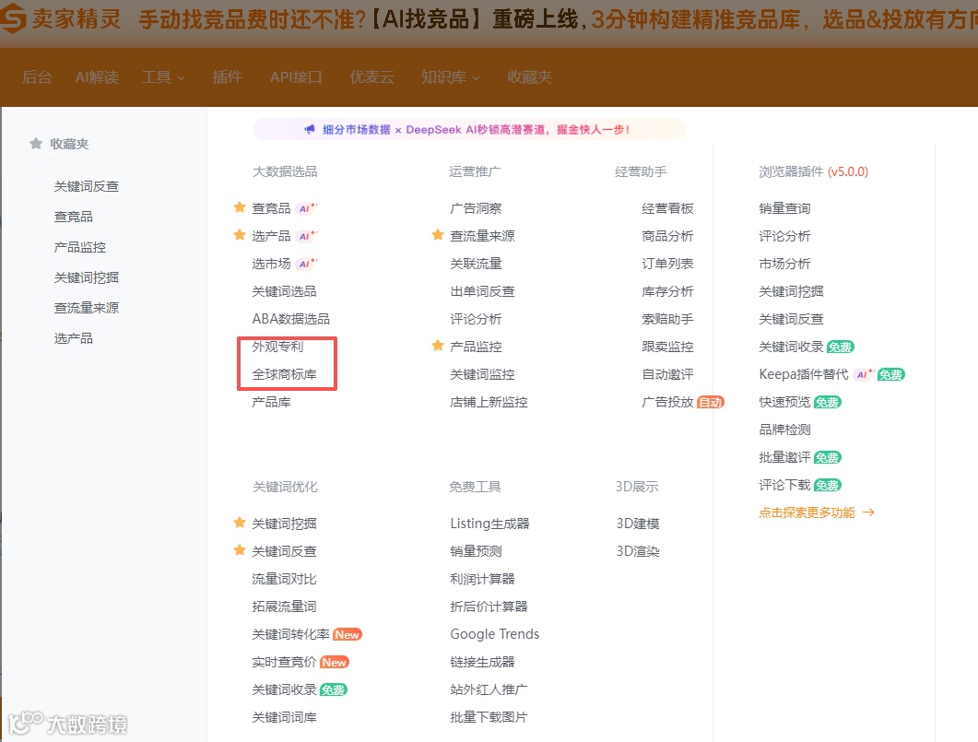Open 3D建模 under 3D展示

pos(638,524)
